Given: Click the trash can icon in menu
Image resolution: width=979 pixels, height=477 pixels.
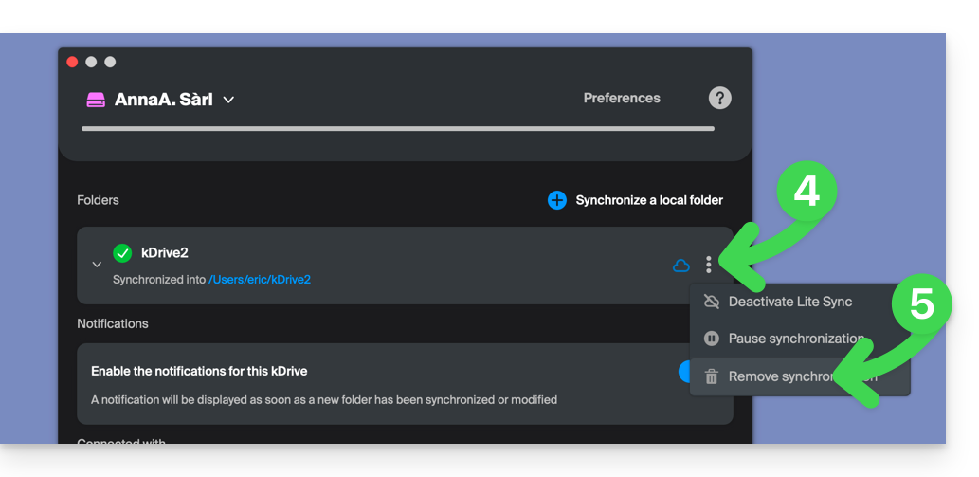Looking at the screenshot, I should pyautogui.click(x=711, y=376).
